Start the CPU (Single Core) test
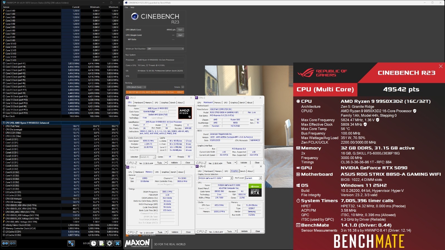The height and width of the screenshot is (250, 445). click(180, 35)
